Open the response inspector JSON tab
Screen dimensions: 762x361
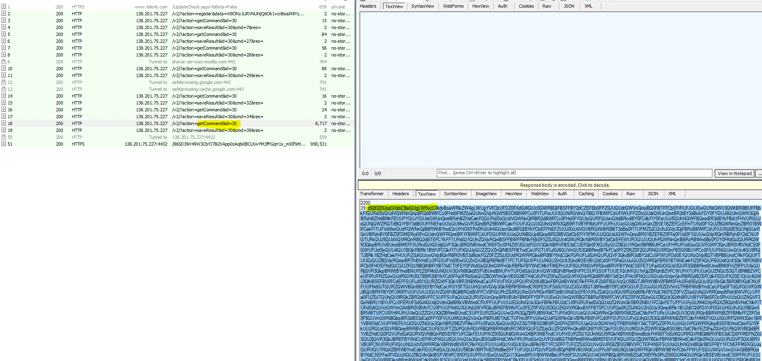tap(653, 194)
